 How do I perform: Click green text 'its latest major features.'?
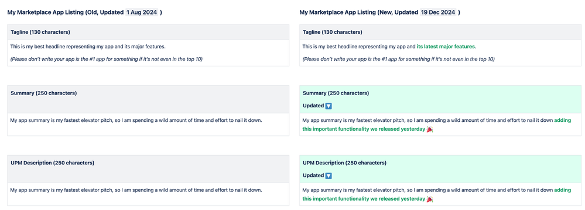click(x=446, y=47)
